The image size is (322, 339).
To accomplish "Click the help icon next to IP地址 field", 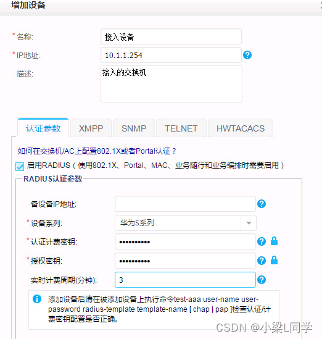I will pyautogui.click(x=247, y=55).
